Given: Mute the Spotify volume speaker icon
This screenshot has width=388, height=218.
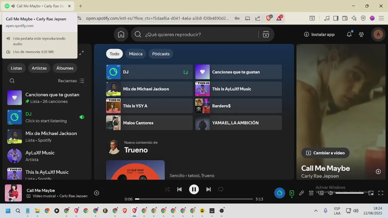Looking at the screenshot, I should coord(331,193).
